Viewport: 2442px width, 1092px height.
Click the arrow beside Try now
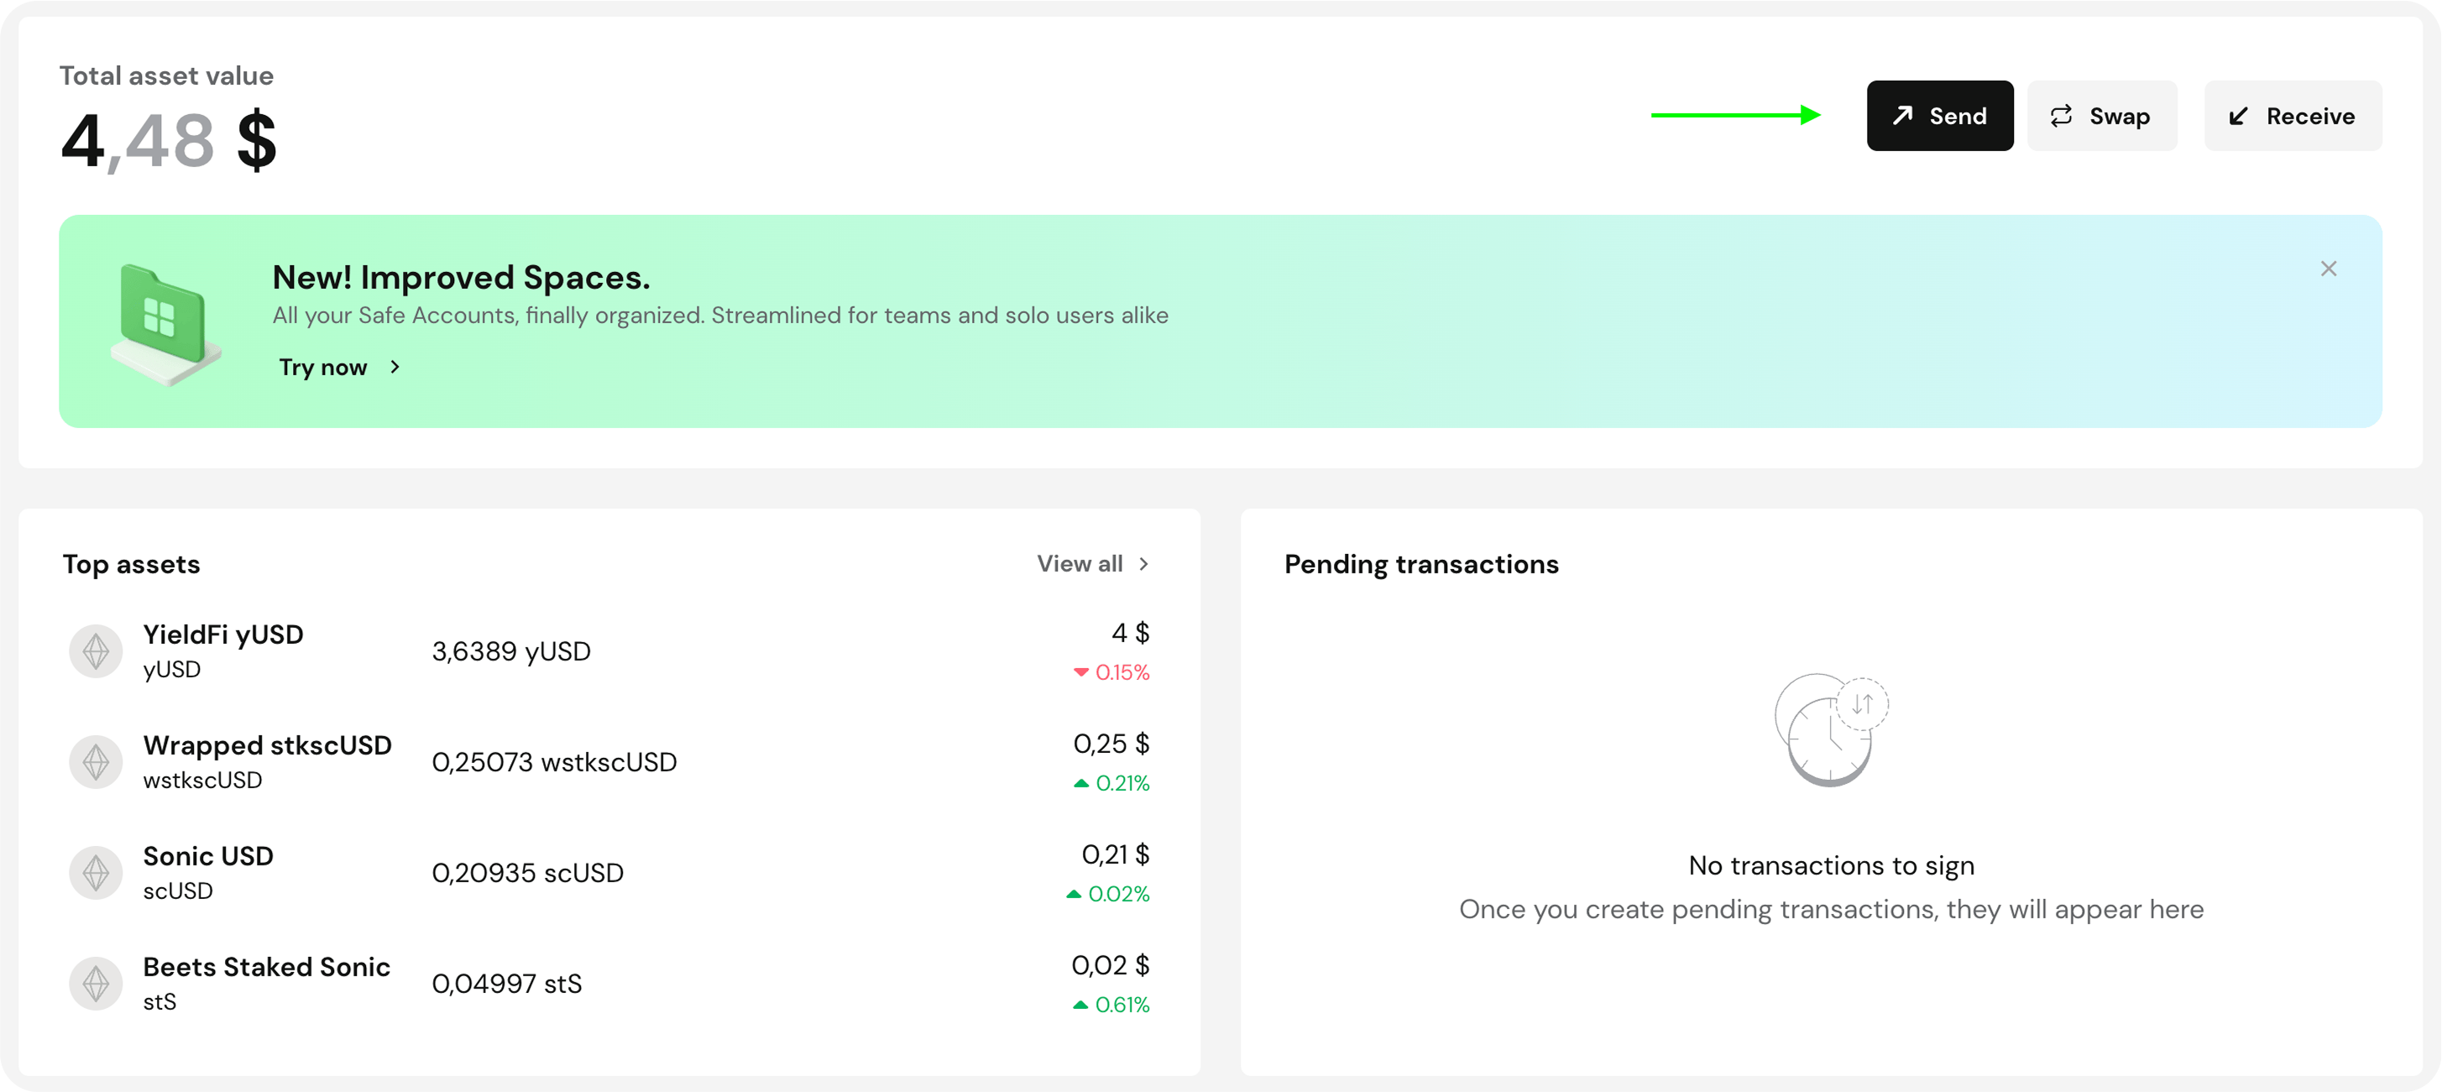pos(395,368)
